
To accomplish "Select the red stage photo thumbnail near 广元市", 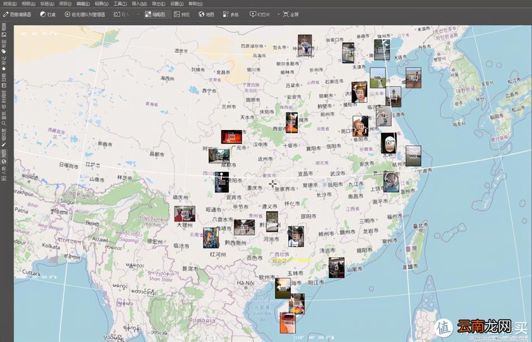I will pyautogui.click(x=231, y=137).
